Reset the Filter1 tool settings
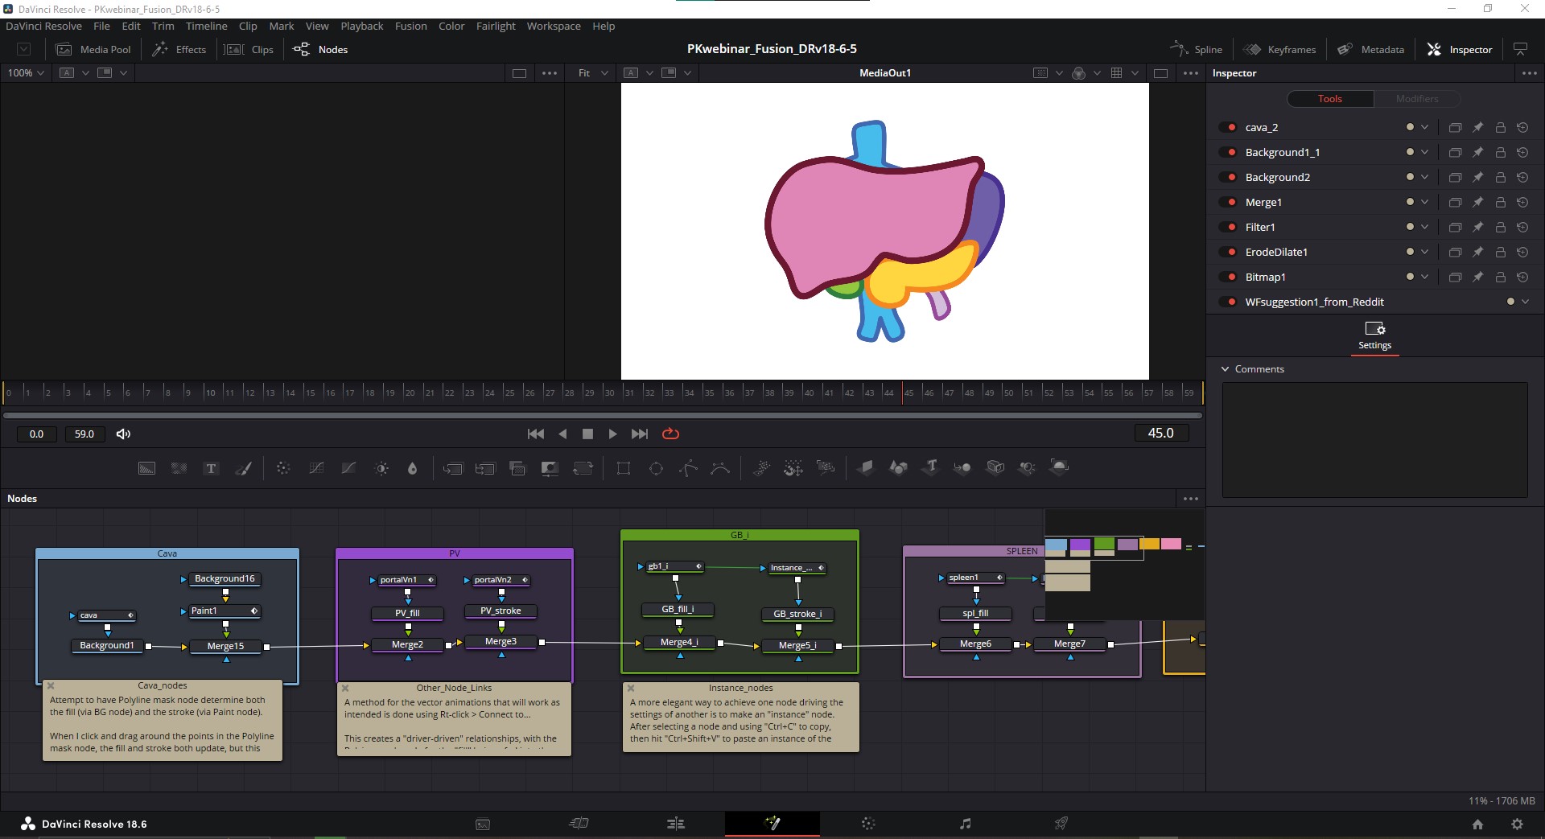This screenshot has width=1545, height=839. 1522,227
